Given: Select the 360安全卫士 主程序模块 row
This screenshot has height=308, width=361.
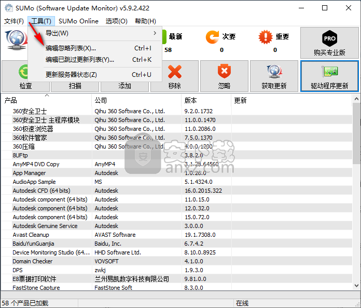Looking at the screenshot, I should [177, 120].
